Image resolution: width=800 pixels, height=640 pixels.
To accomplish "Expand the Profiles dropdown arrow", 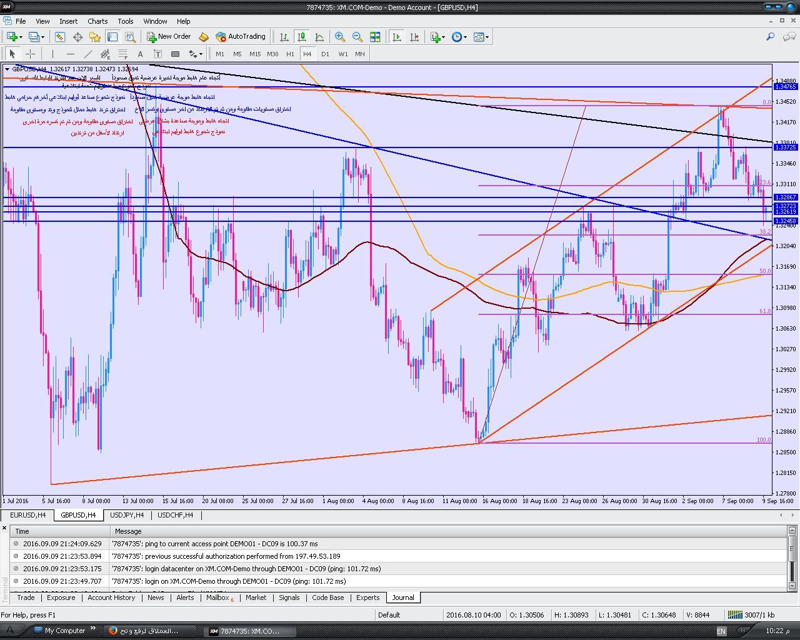I will point(42,37).
